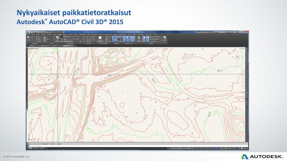
Task: Select the Pan tool in Navigate 2D
Action: 38,37
